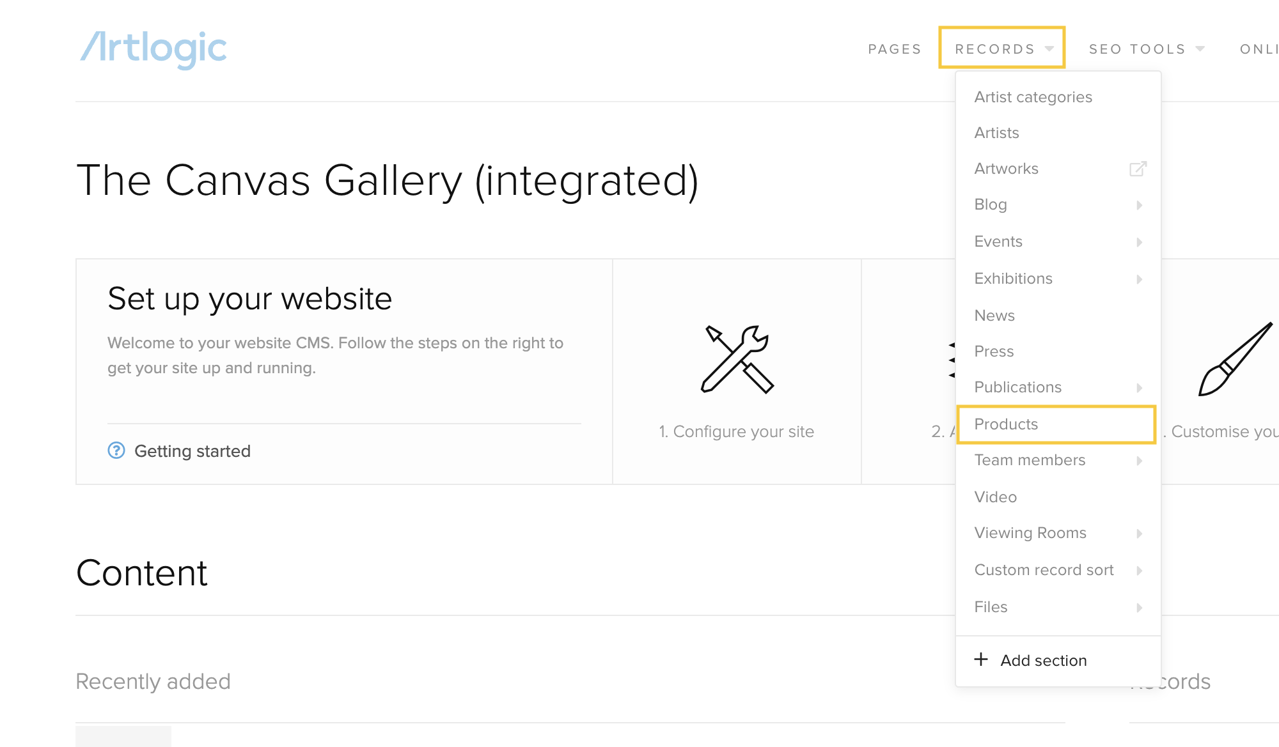Viewport: 1279px width, 747px height.
Task: Select News from the menu
Action: click(x=1058, y=316)
